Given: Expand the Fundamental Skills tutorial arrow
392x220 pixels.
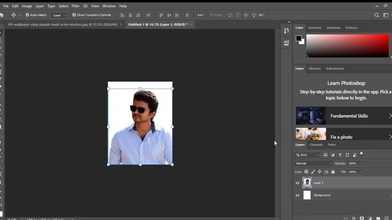Looking at the screenshot, I should click(390, 116).
